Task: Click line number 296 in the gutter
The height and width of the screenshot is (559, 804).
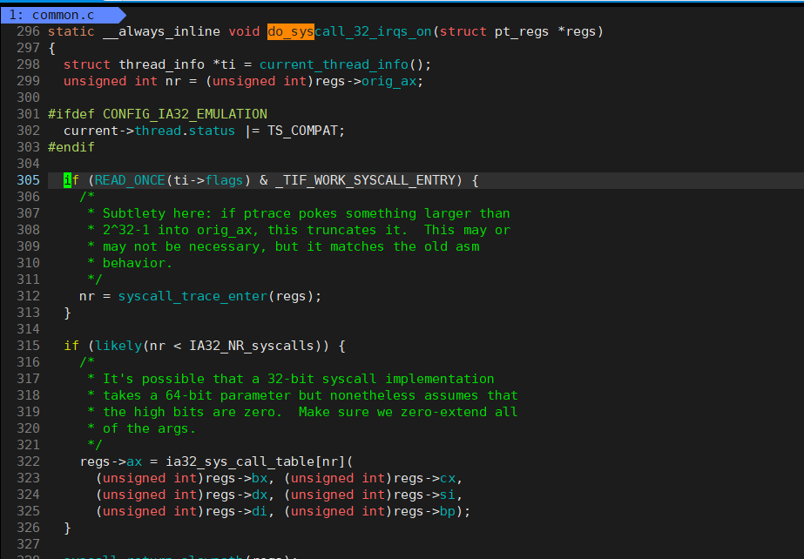Action: point(28,31)
